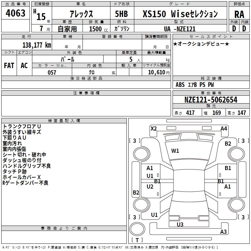Click the セールスポイント header
This screenshot has height=251, width=251.
[211, 37]
